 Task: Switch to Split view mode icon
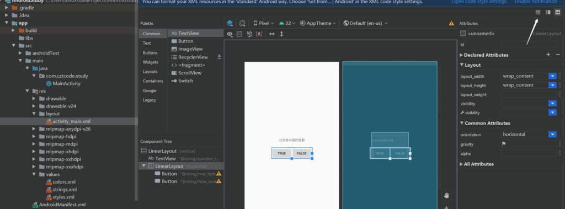[x=548, y=12]
